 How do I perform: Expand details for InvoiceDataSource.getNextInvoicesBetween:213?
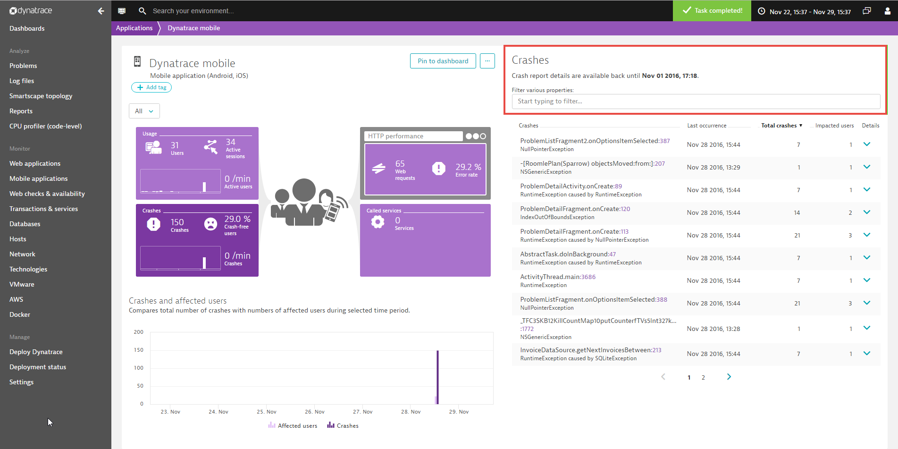coord(867,353)
